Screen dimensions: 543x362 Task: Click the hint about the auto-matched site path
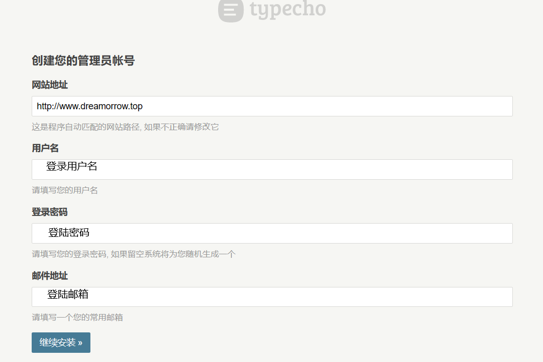pos(125,127)
